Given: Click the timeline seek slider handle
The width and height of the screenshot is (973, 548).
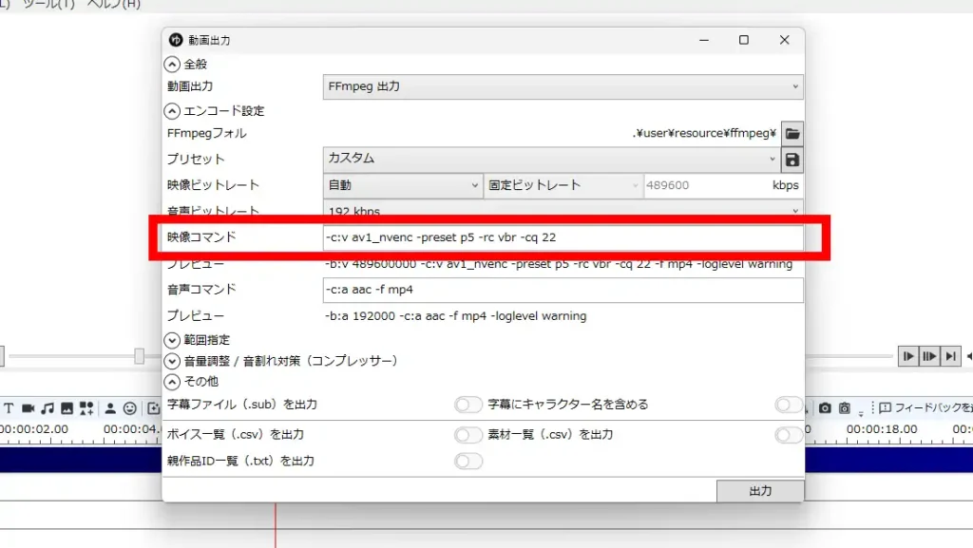Looking at the screenshot, I should (x=141, y=358).
